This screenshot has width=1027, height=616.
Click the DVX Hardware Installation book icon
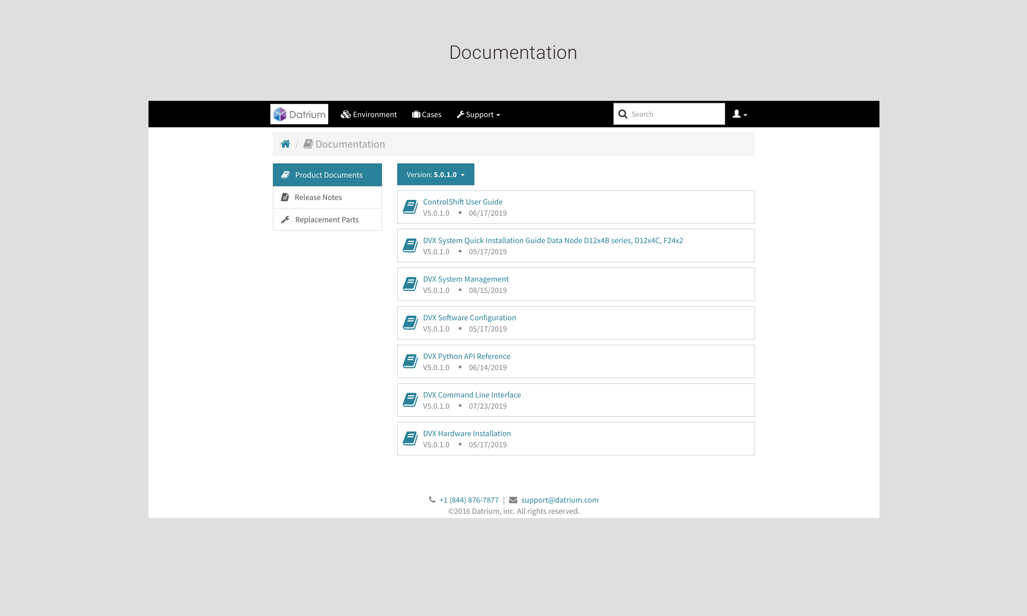(x=410, y=439)
